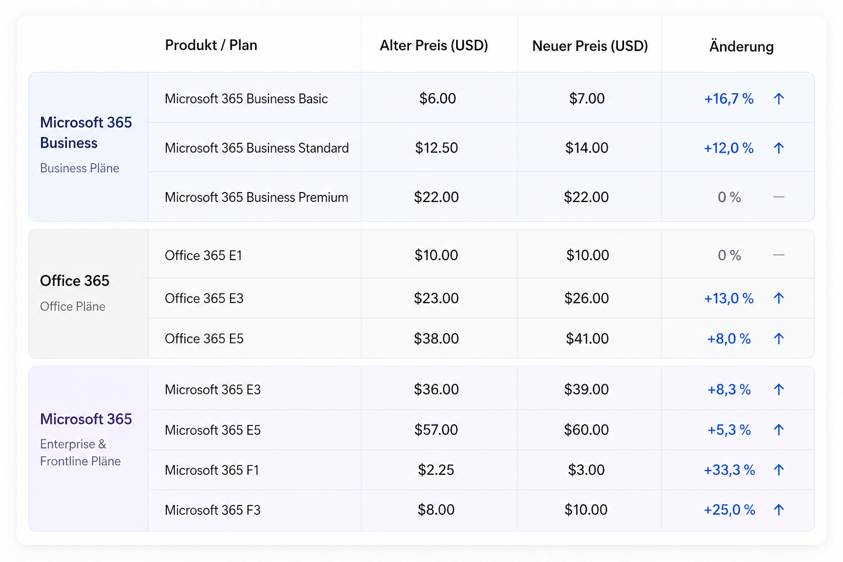Select the Neuer Preis (USD) column header
The image size is (843, 562).
pyautogui.click(x=590, y=46)
